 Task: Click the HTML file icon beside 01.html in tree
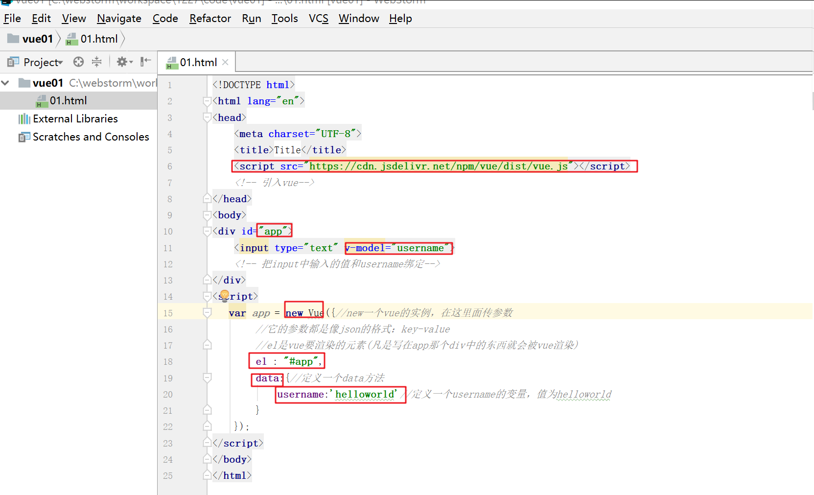pos(42,101)
